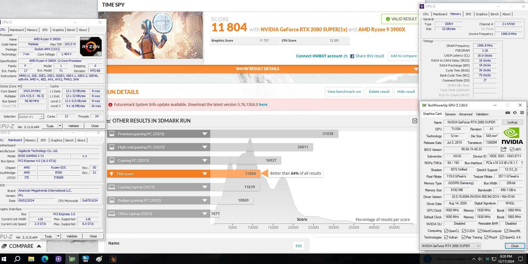Click the green valid result info icon

pos(388,19)
